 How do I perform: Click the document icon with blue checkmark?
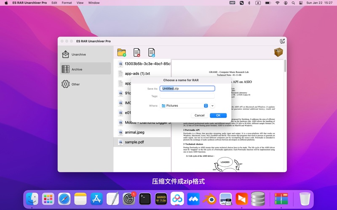[152, 52]
